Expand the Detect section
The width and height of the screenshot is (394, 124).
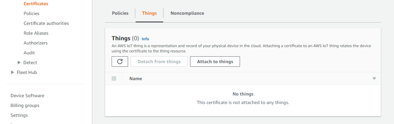pyautogui.click(x=19, y=62)
